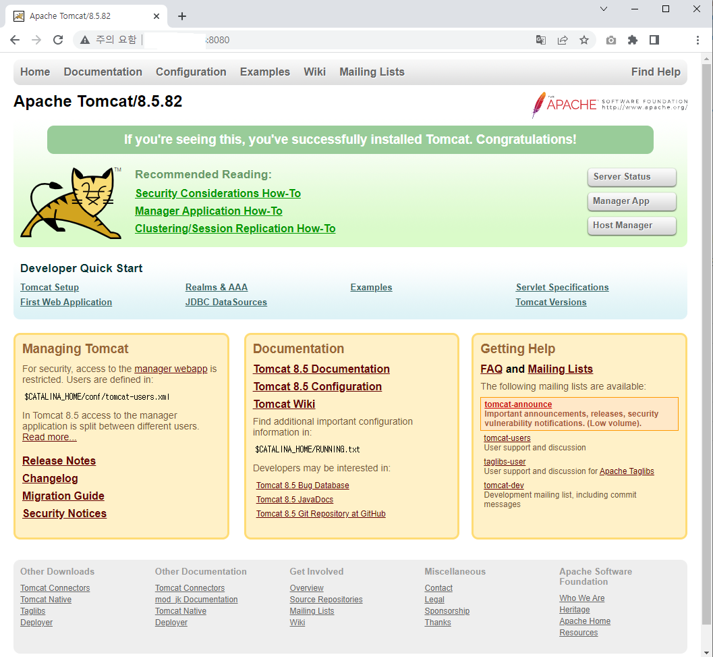Open the Manager App button
This screenshot has width=713, height=657.
pyautogui.click(x=631, y=201)
